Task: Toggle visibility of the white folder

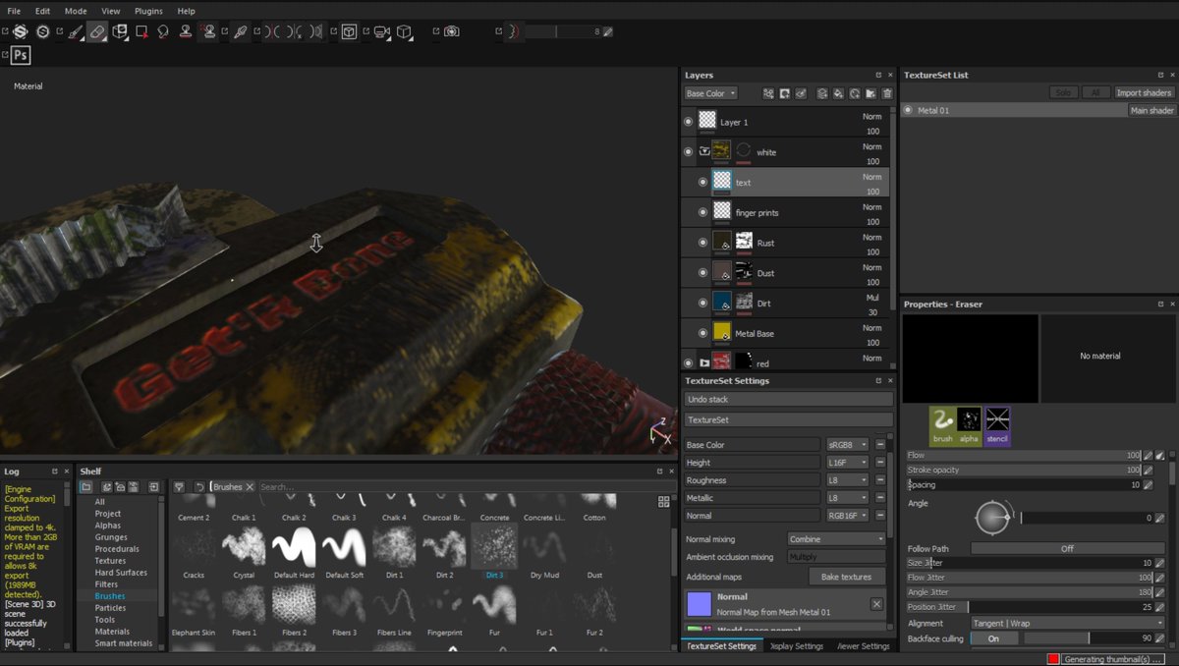Action: pyautogui.click(x=688, y=152)
